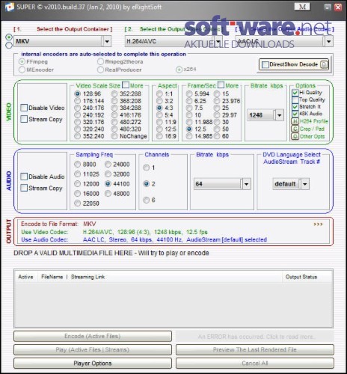Viewport: 347px width, 374px height.
Task: Tick More checkbox next to Video Scale Size
Action: (x=126, y=85)
